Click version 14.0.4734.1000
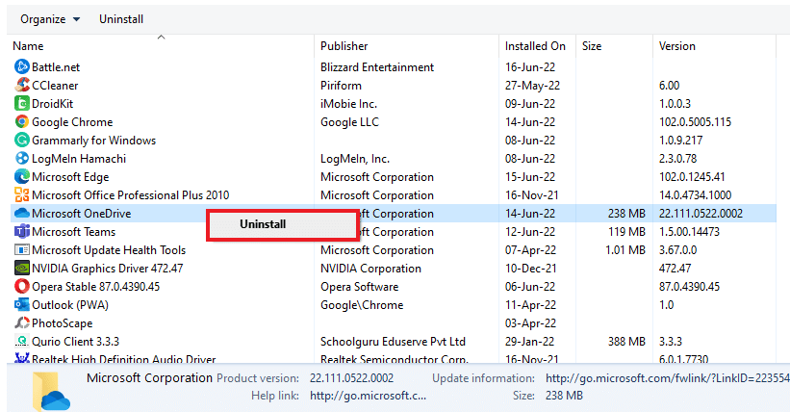The height and width of the screenshot is (412, 790). [695, 195]
